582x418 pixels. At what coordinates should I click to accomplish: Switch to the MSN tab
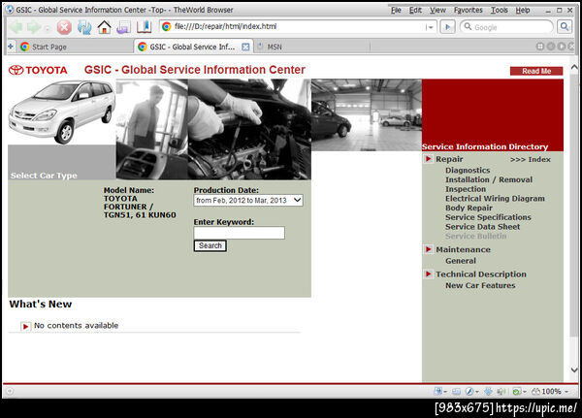tap(311, 47)
